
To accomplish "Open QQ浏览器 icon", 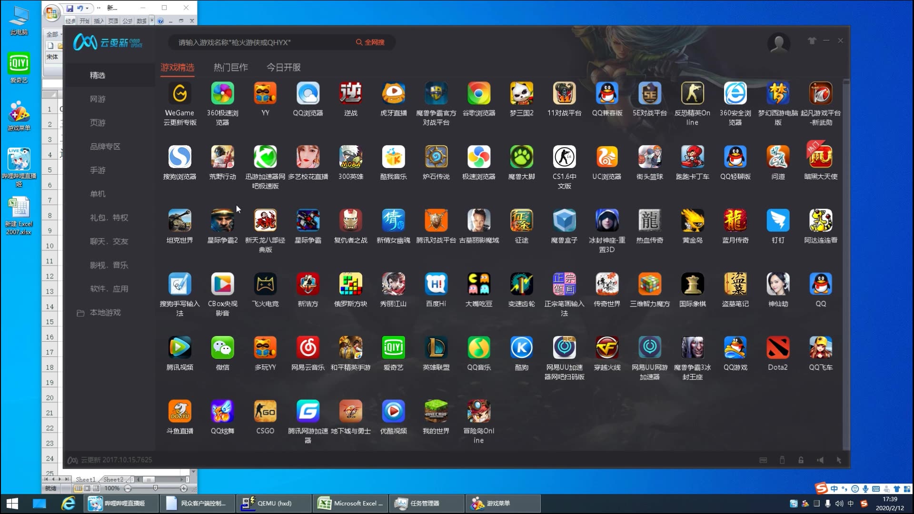I will pos(308,93).
